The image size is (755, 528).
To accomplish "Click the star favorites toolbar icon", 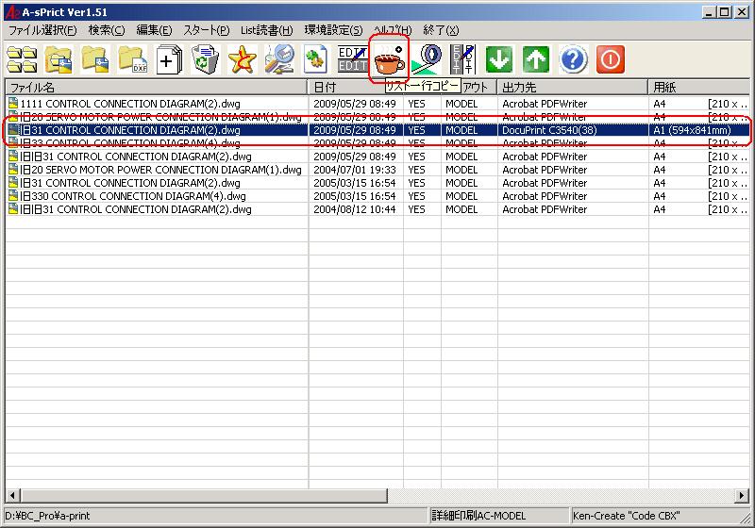I will (243, 59).
